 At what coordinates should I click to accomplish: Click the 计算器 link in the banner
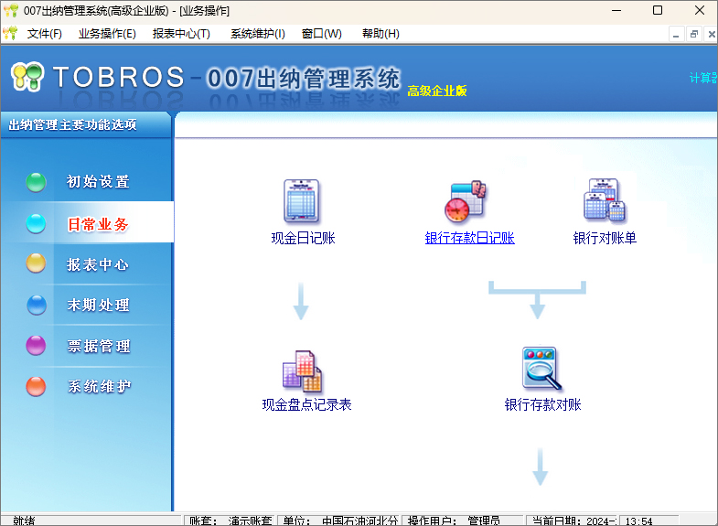pyautogui.click(x=703, y=78)
